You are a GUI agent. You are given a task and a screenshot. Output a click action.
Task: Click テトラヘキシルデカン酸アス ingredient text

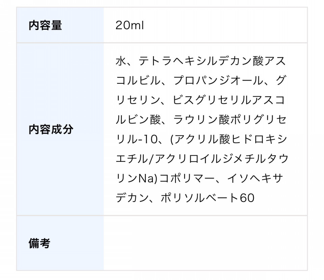click(x=212, y=61)
